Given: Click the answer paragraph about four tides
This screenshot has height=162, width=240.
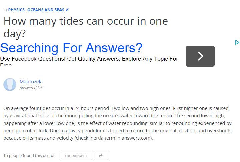Looking at the screenshot, I should pyautogui.click(x=117, y=123).
